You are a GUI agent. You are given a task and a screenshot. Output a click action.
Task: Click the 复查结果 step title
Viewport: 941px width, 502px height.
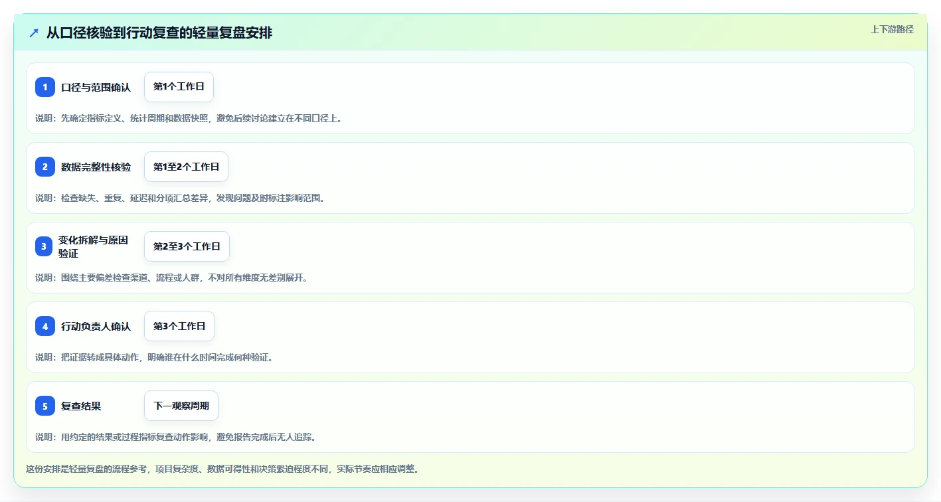point(81,406)
